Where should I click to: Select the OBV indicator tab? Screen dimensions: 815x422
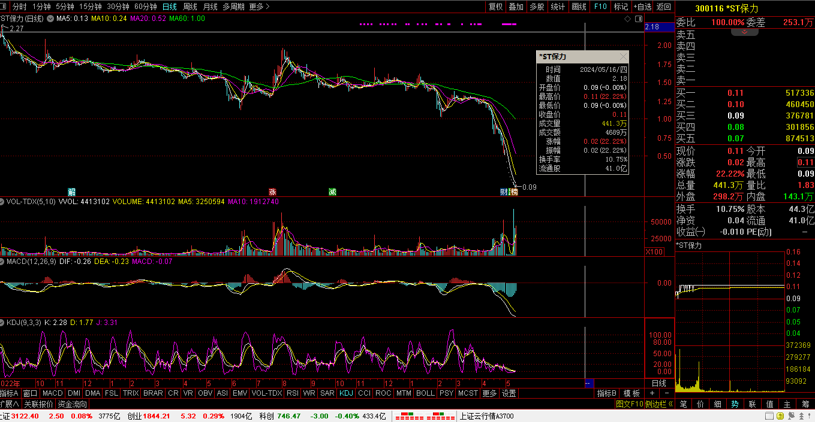(205, 393)
